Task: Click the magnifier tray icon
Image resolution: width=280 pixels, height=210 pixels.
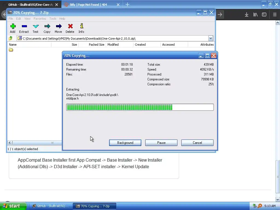Action: pyautogui.click(x=260, y=206)
